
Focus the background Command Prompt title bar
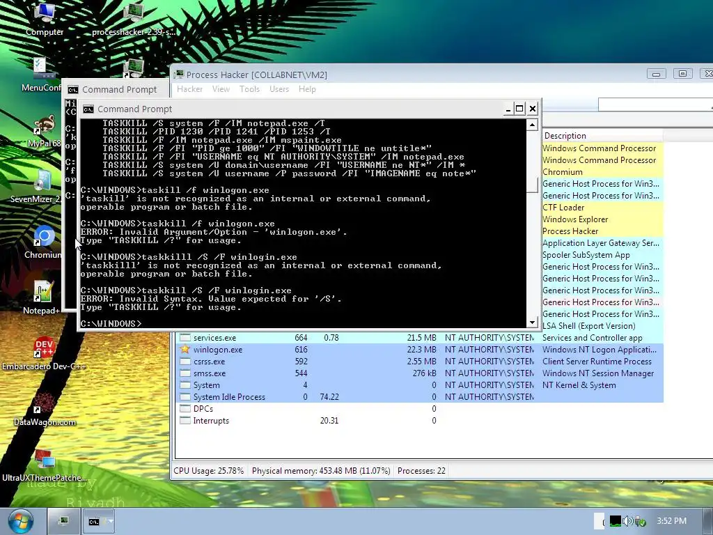tap(116, 89)
